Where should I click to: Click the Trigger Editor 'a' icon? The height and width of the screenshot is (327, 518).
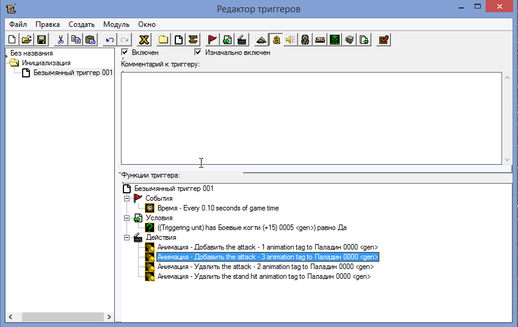click(276, 40)
